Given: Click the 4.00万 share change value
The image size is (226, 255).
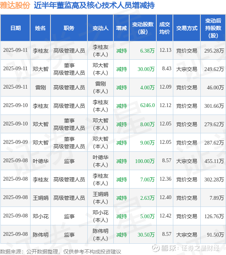Looking at the screenshot, I should coord(147,88).
